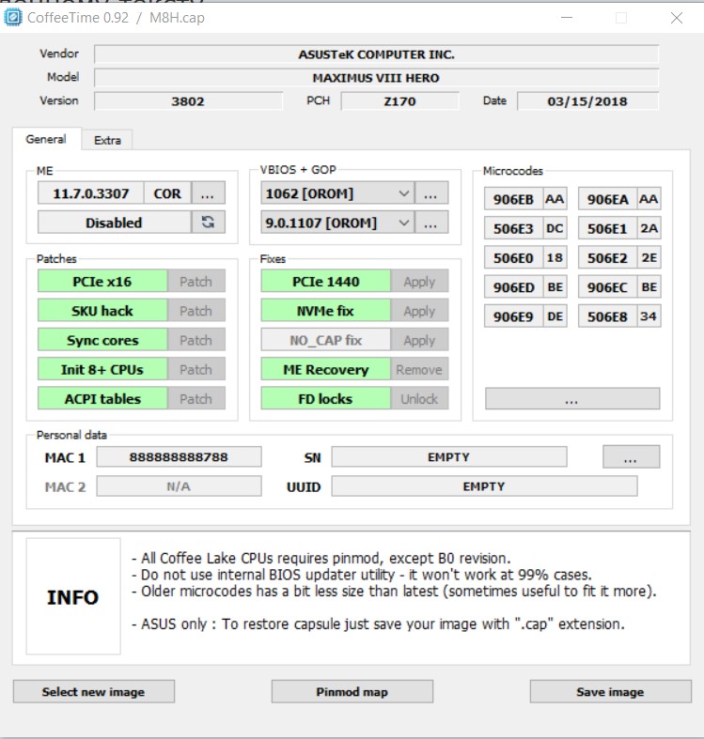
Task: Toggle the ME Recovery fix indicator
Action: click(x=325, y=369)
